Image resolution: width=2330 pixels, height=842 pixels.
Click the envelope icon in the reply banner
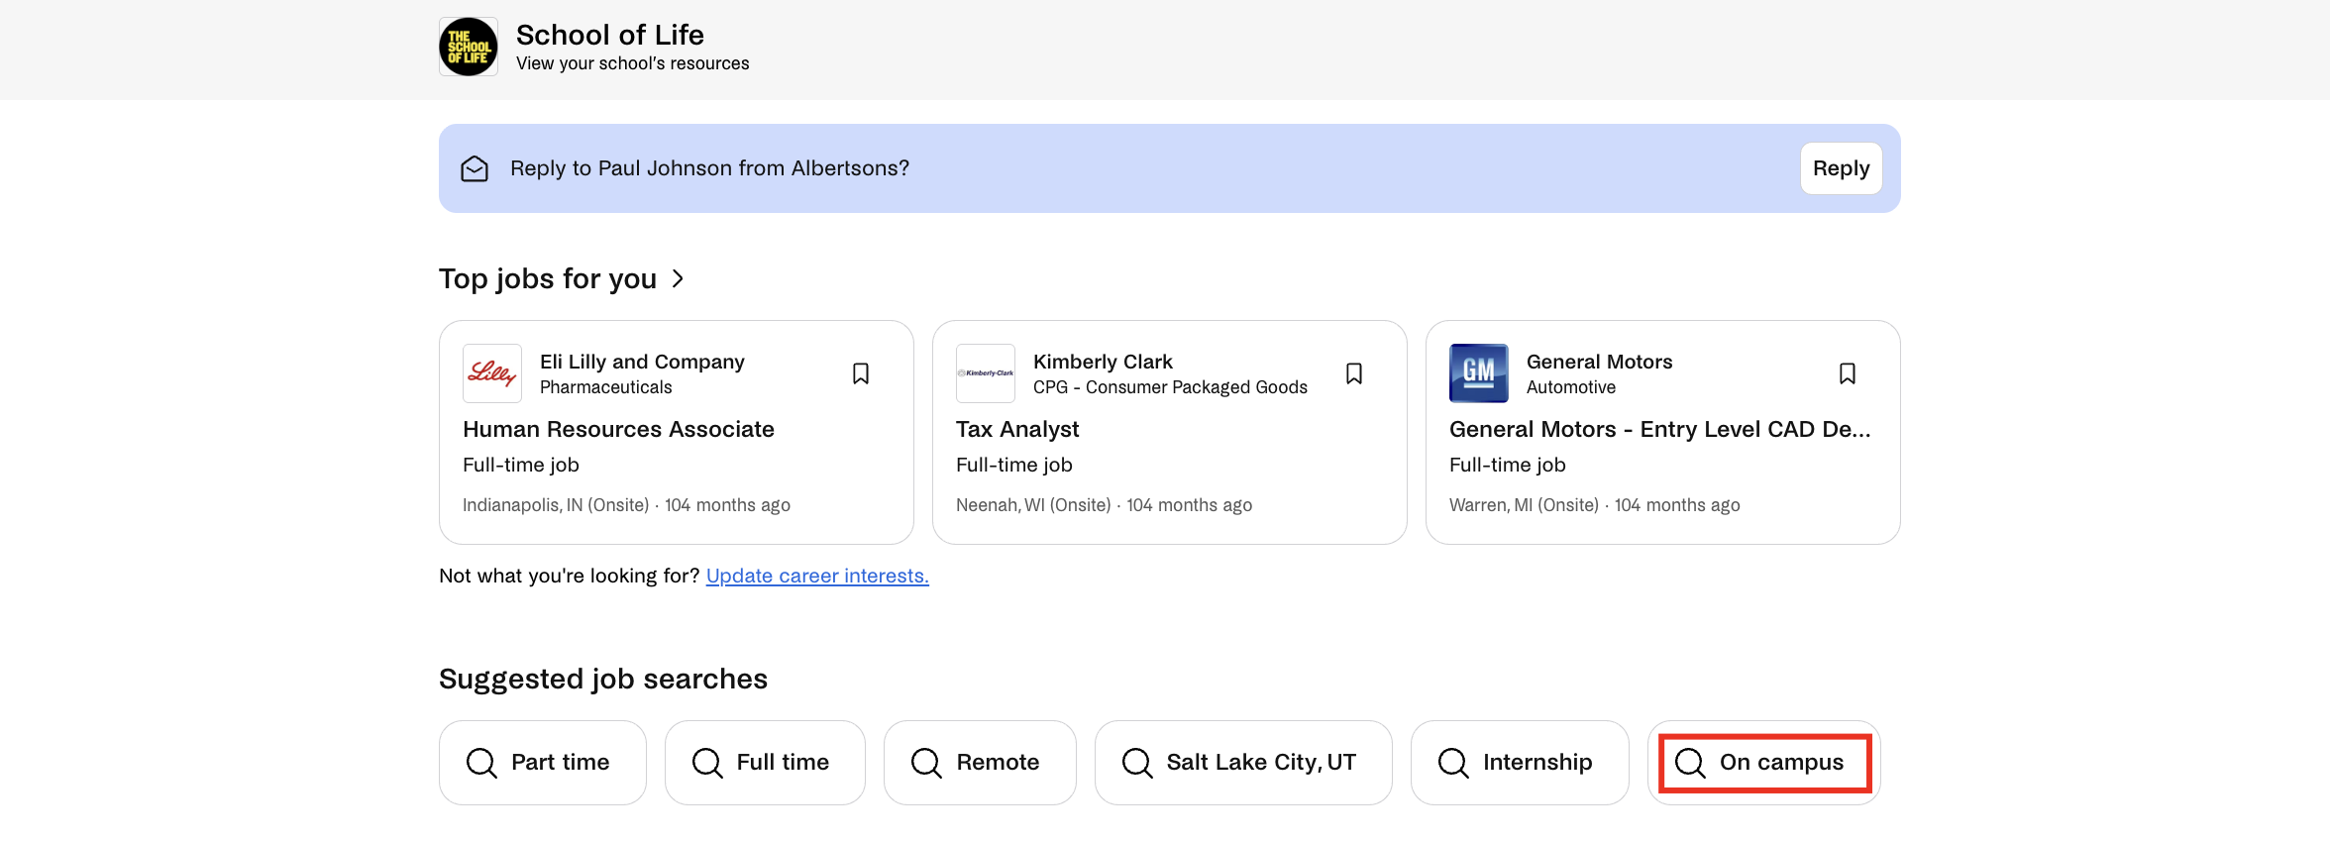(475, 168)
